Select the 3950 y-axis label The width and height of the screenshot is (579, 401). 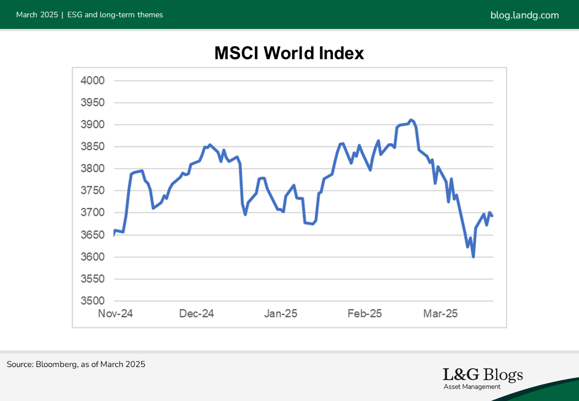[92, 103]
